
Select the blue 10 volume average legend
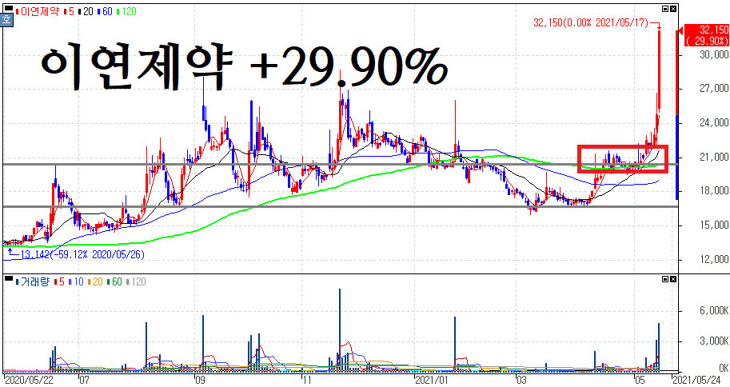coord(76,281)
